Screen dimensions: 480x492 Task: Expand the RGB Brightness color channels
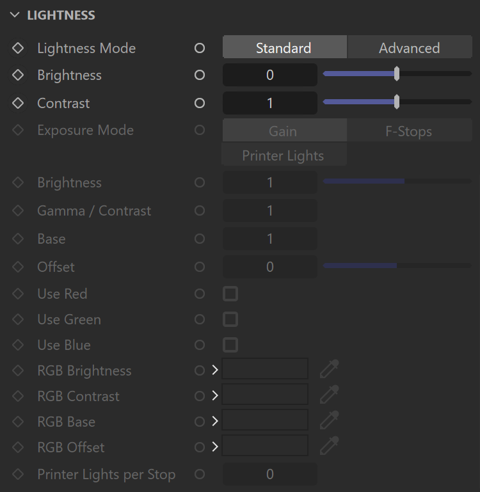(x=215, y=370)
